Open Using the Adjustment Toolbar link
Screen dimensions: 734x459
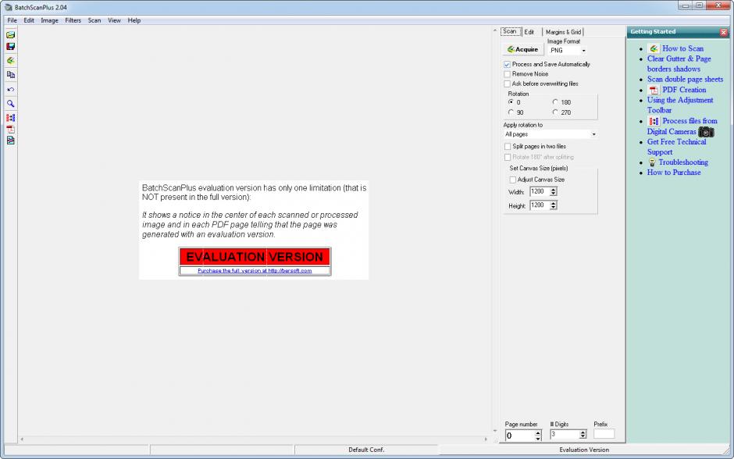[x=680, y=105]
